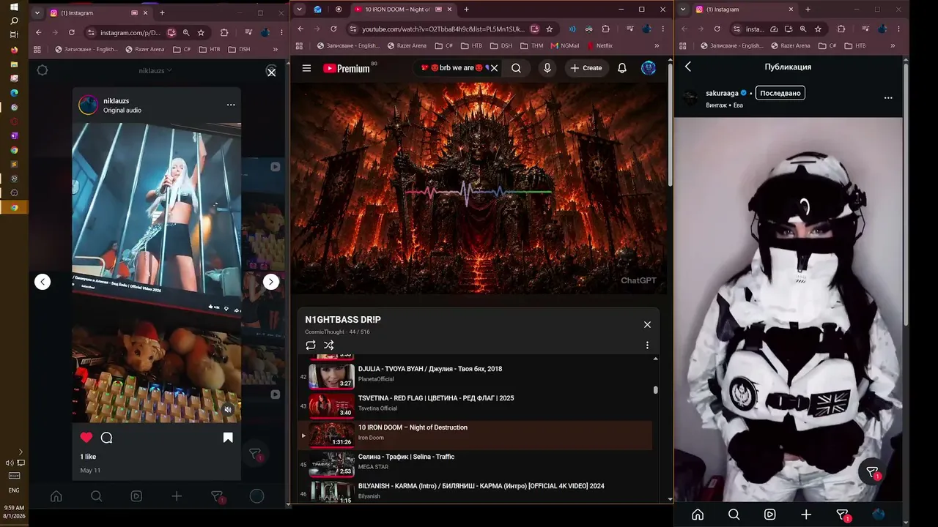Image resolution: width=938 pixels, height=527 pixels.
Task: Open Instagram Search in the left window
Action: (96, 496)
